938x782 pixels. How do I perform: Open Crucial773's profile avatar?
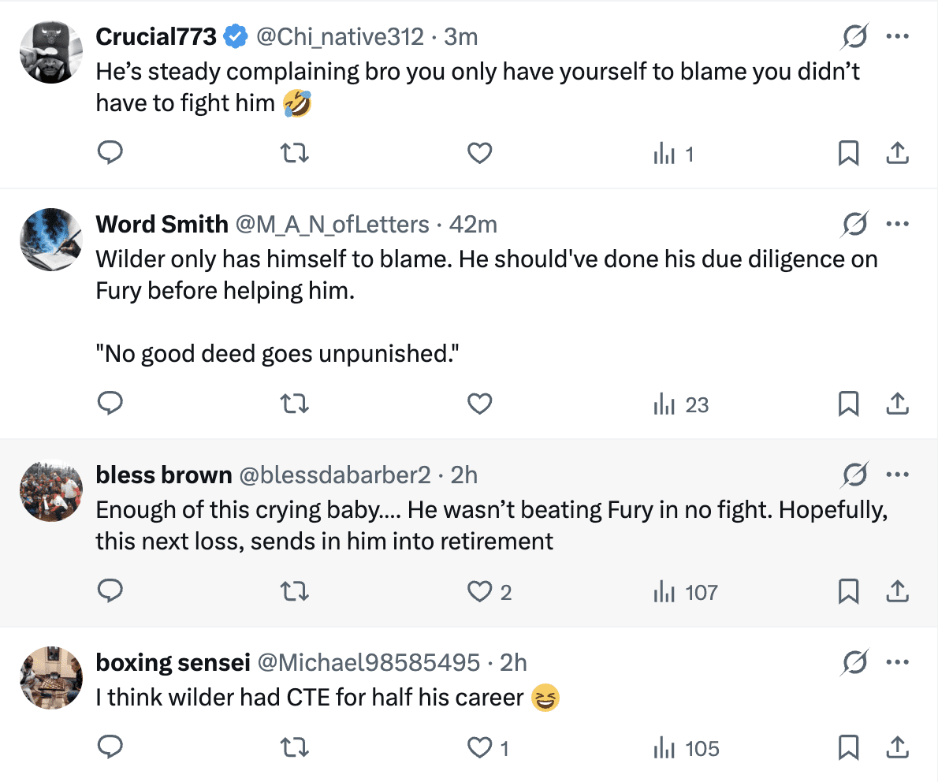(51, 51)
